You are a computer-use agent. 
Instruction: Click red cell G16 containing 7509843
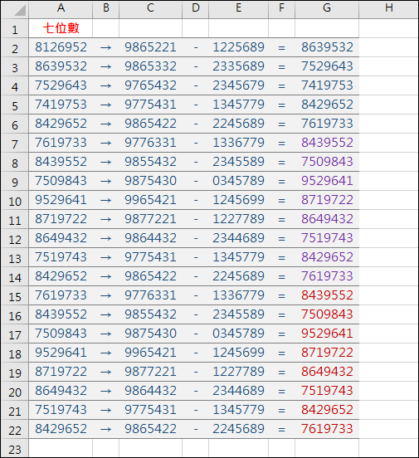[327, 314]
